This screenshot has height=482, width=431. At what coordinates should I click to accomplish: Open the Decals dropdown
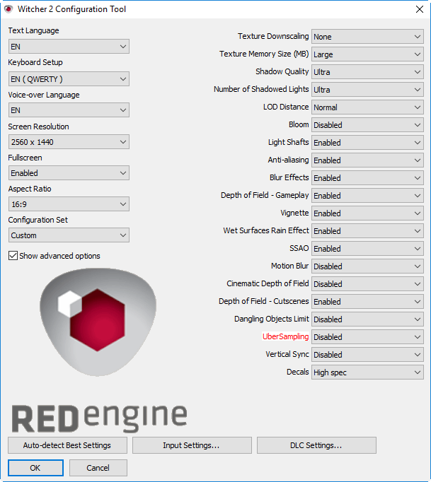tap(367, 372)
